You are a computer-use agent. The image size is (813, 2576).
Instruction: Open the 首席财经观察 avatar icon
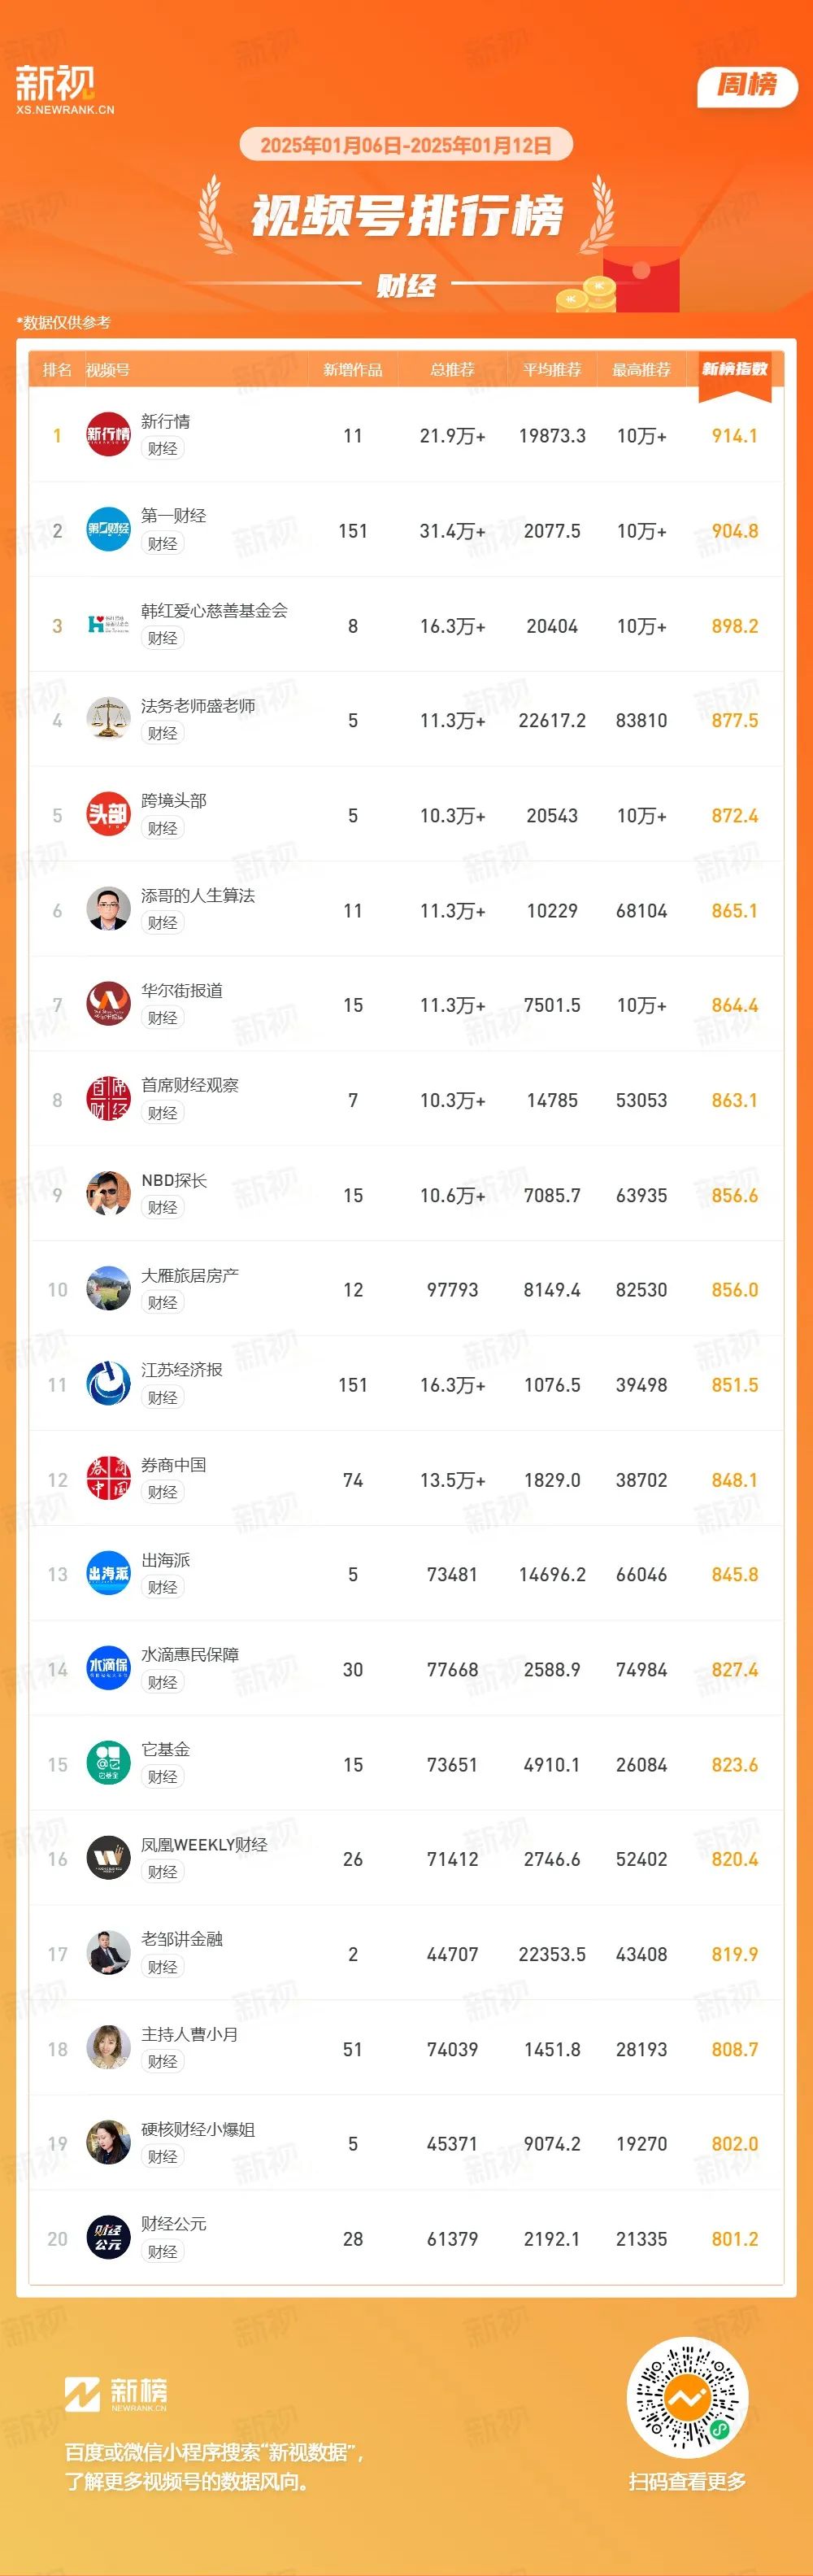108,1099
